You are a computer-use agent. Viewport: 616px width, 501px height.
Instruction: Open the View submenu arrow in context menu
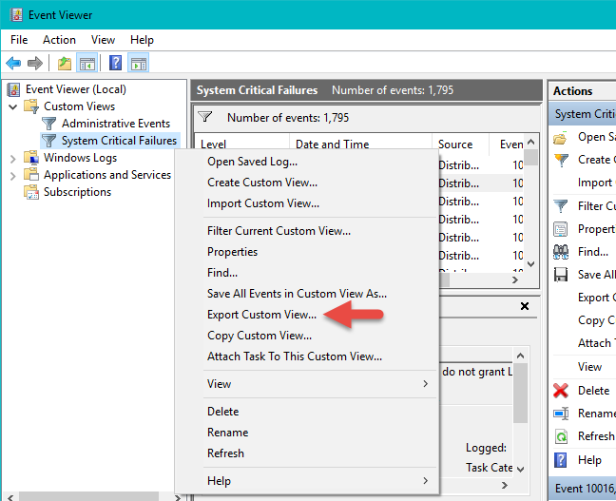(x=426, y=384)
